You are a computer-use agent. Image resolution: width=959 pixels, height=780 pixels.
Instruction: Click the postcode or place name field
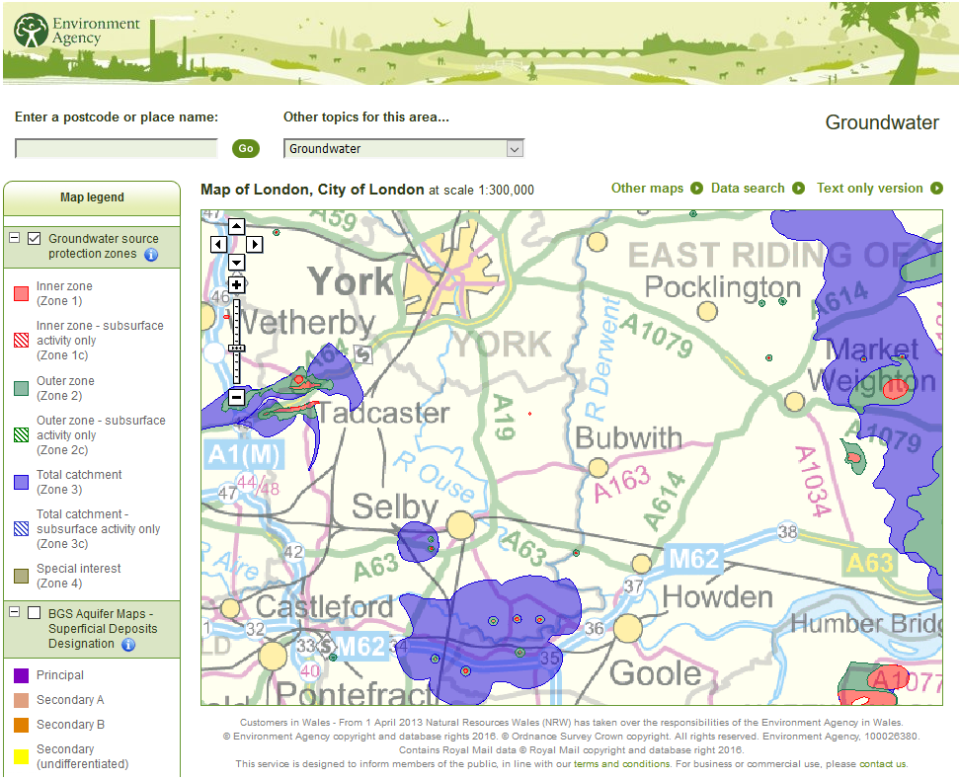click(x=117, y=149)
